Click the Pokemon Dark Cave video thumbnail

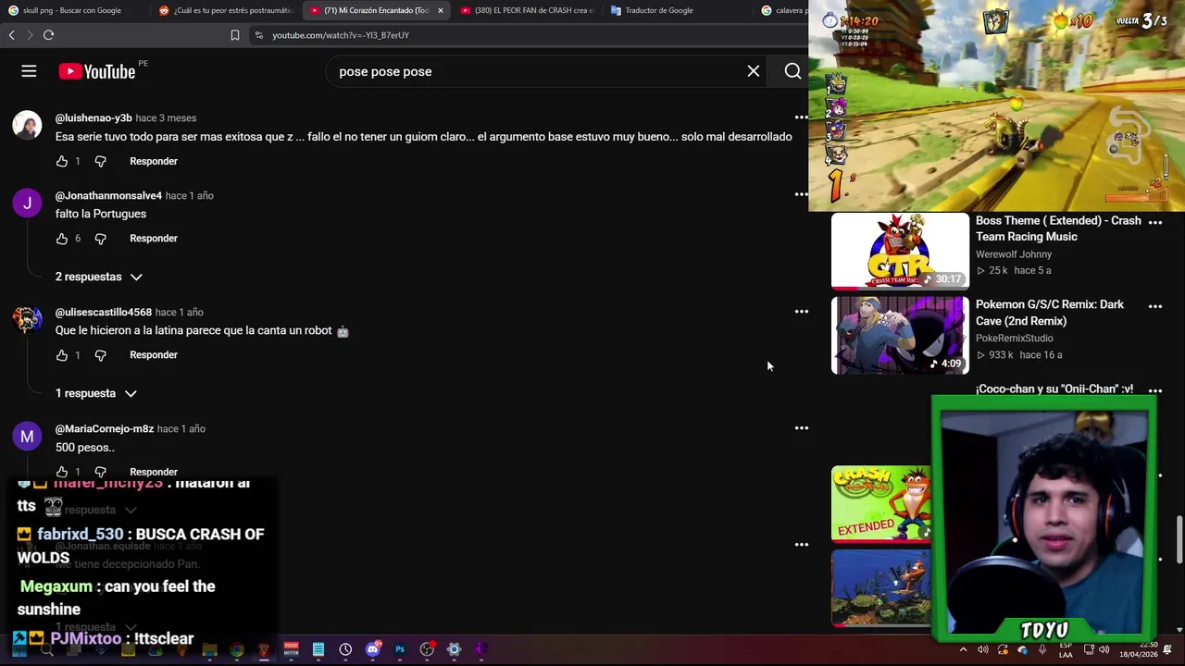(900, 336)
